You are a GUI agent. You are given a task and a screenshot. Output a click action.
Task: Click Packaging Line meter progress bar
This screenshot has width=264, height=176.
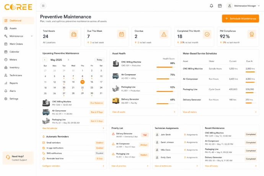point(251,93)
